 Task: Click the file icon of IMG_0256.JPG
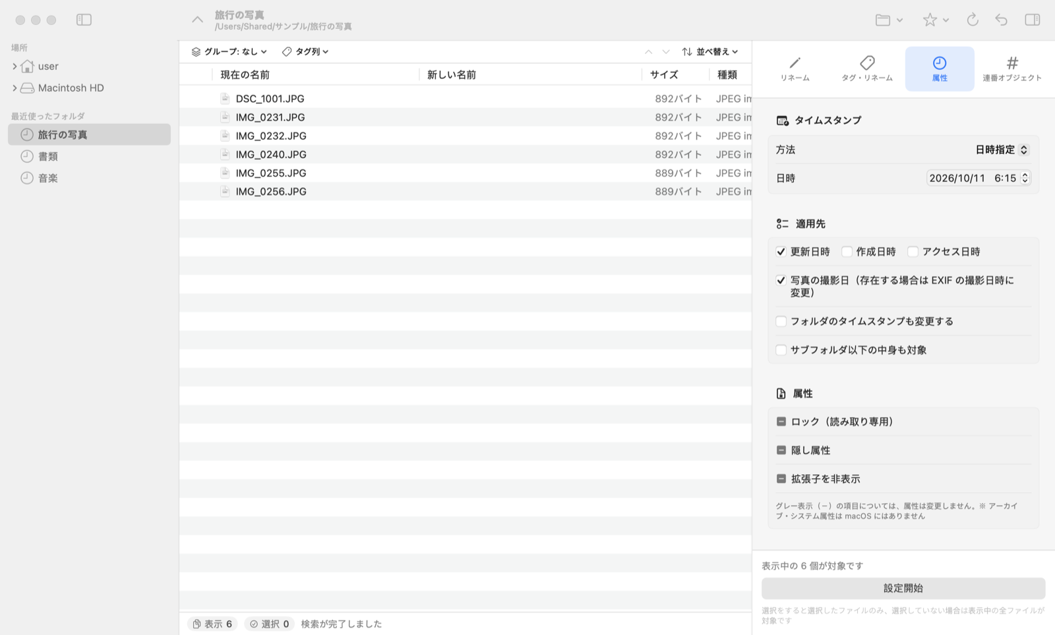pyautogui.click(x=225, y=191)
